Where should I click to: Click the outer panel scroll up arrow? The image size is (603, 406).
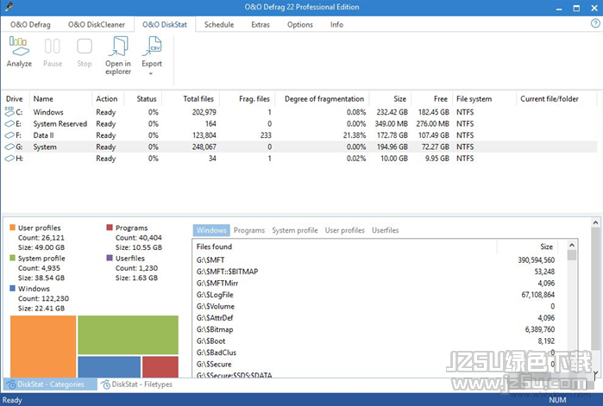(x=595, y=222)
